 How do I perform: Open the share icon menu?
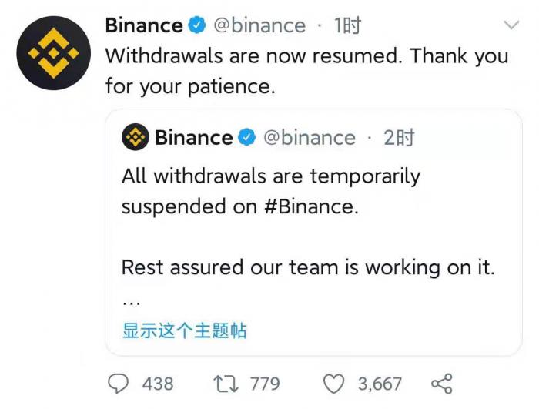pyautogui.click(x=441, y=383)
